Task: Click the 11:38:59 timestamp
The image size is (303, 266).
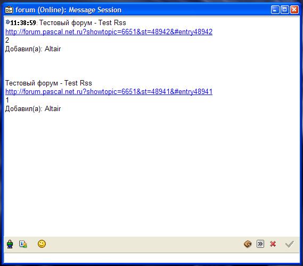Action: (23, 23)
